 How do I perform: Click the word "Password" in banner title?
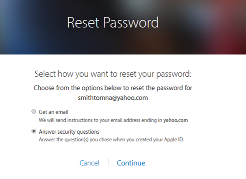pos(131,22)
